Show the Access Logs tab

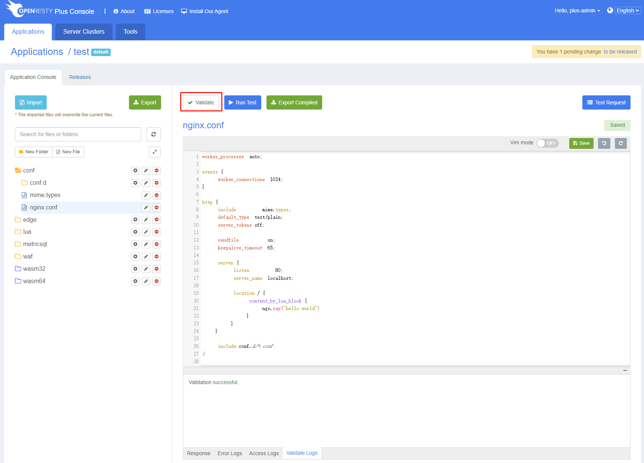click(264, 453)
